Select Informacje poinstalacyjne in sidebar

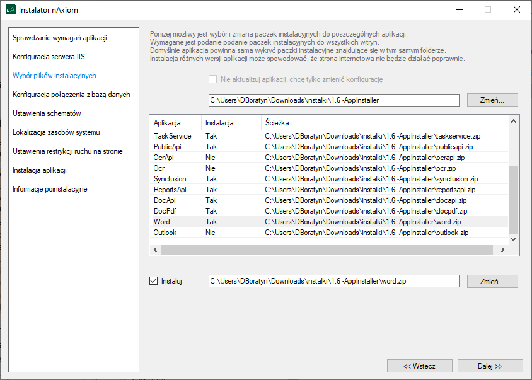(50, 189)
